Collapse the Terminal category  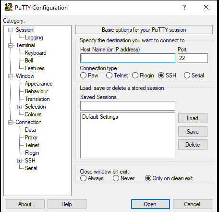click(x=10, y=45)
